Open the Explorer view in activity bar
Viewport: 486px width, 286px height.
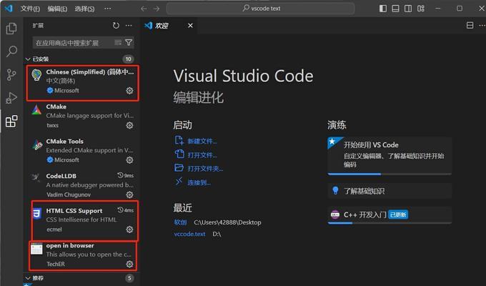point(11,29)
